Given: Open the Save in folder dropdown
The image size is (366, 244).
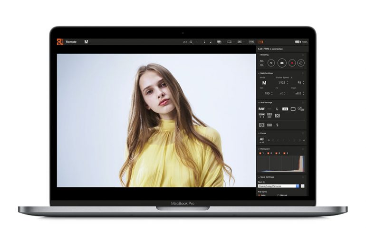Looking at the screenshot, I should [x=297, y=186].
